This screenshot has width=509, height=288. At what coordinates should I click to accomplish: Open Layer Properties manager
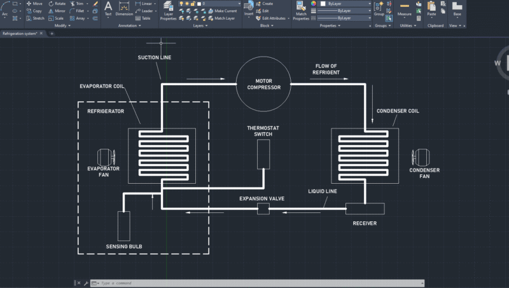coord(168,11)
